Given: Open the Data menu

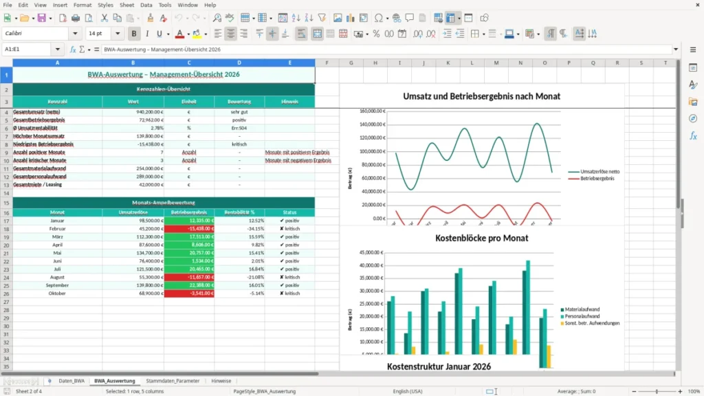Looking at the screenshot, I should pos(146,5).
